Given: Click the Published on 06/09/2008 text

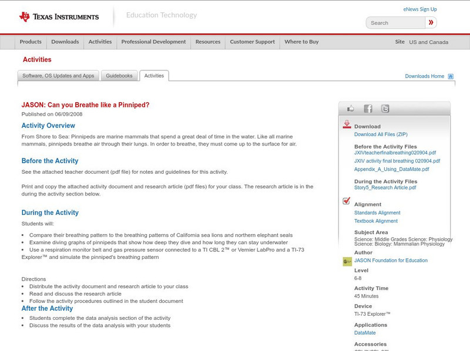Looking at the screenshot, I should (52, 114).
